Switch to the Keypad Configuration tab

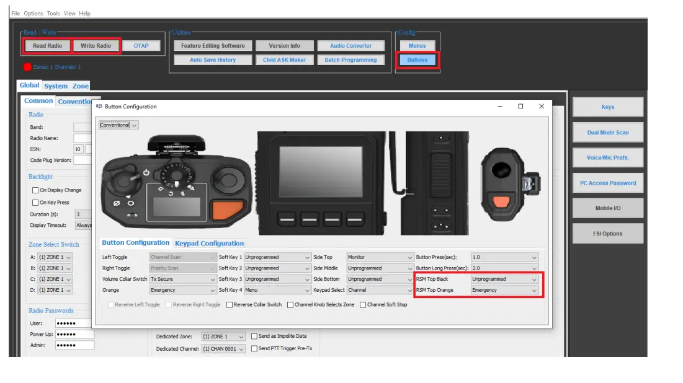pyautogui.click(x=209, y=244)
